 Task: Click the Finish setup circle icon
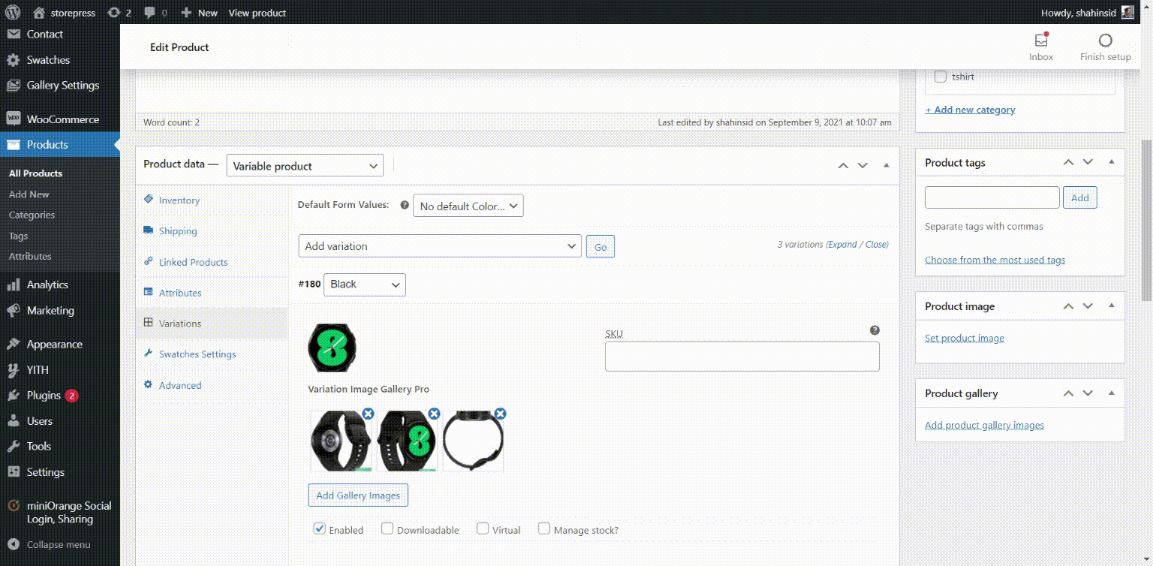[x=1105, y=41]
